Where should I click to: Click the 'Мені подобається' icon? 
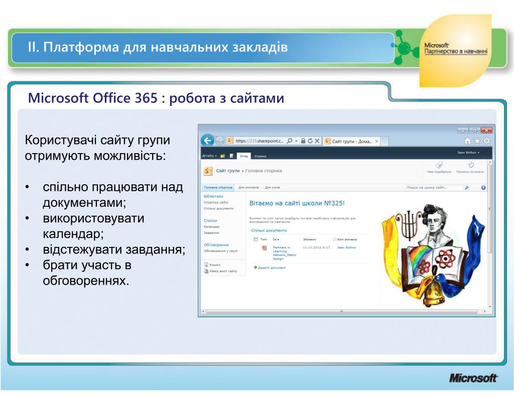click(x=439, y=165)
